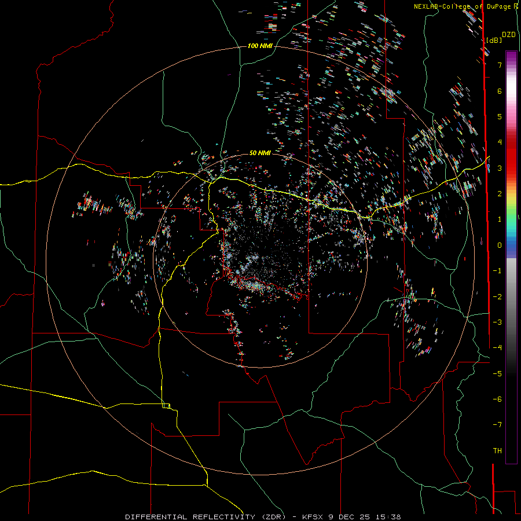Click the 5 dB value on color scale
Viewport: 521px width, 521px height.
coord(500,116)
